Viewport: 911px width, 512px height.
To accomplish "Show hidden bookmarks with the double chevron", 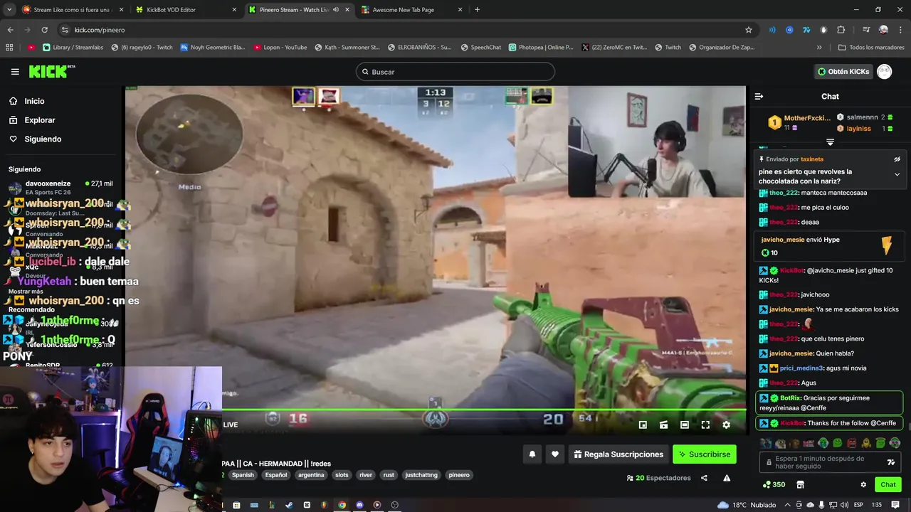I will click(819, 48).
